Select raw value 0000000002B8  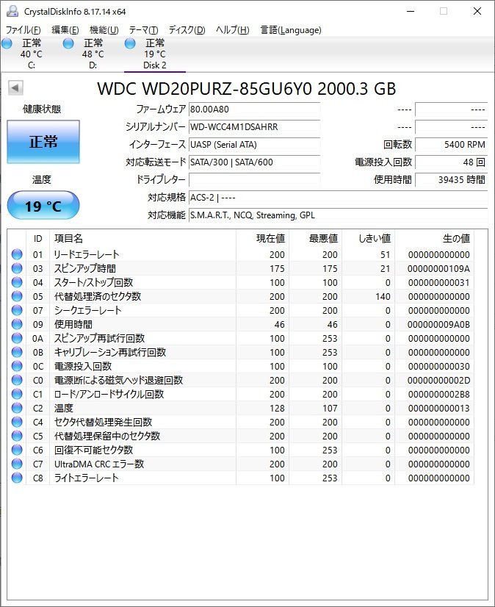click(439, 394)
